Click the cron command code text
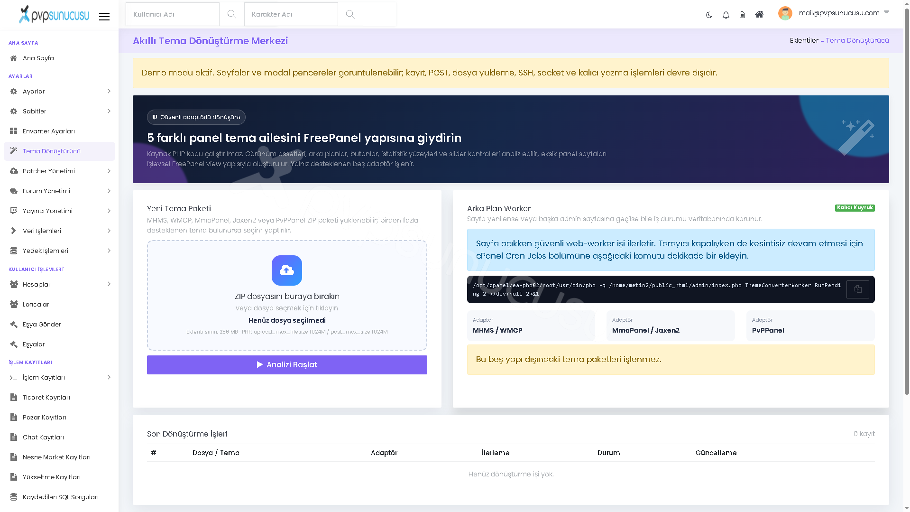The height and width of the screenshot is (512, 910). point(656,289)
